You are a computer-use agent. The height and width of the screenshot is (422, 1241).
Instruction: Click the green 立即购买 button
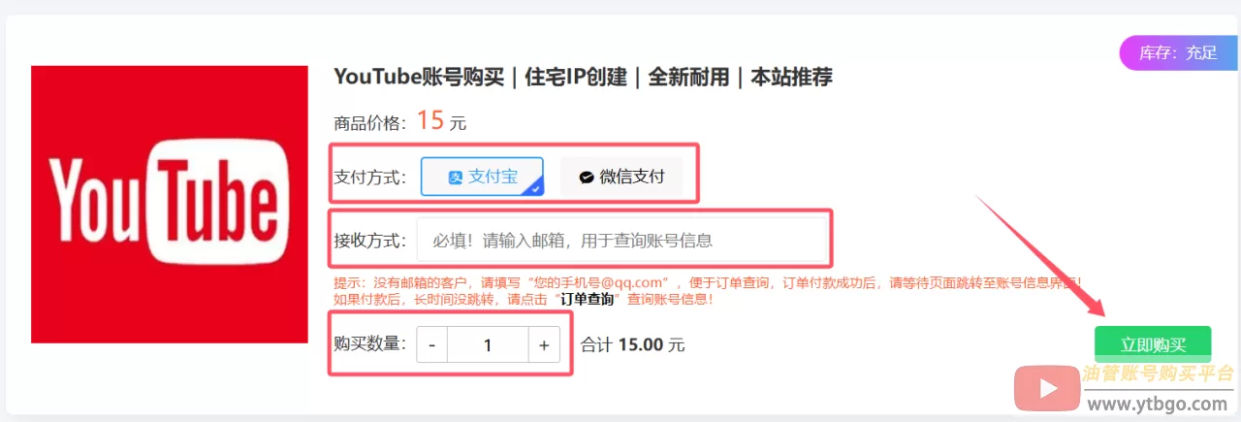click(1153, 344)
